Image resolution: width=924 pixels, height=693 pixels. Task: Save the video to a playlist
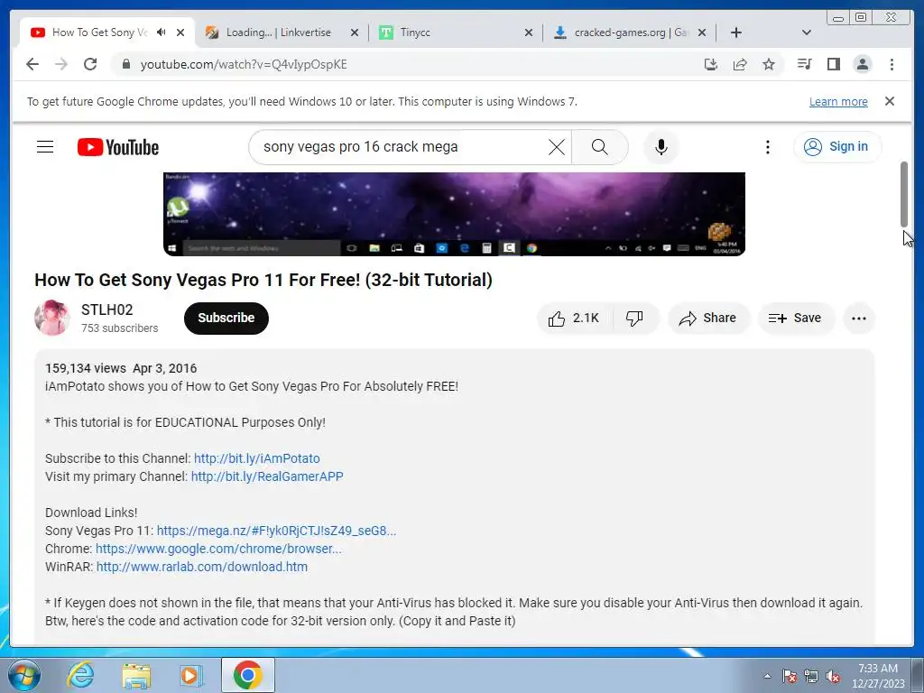pos(796,319)
